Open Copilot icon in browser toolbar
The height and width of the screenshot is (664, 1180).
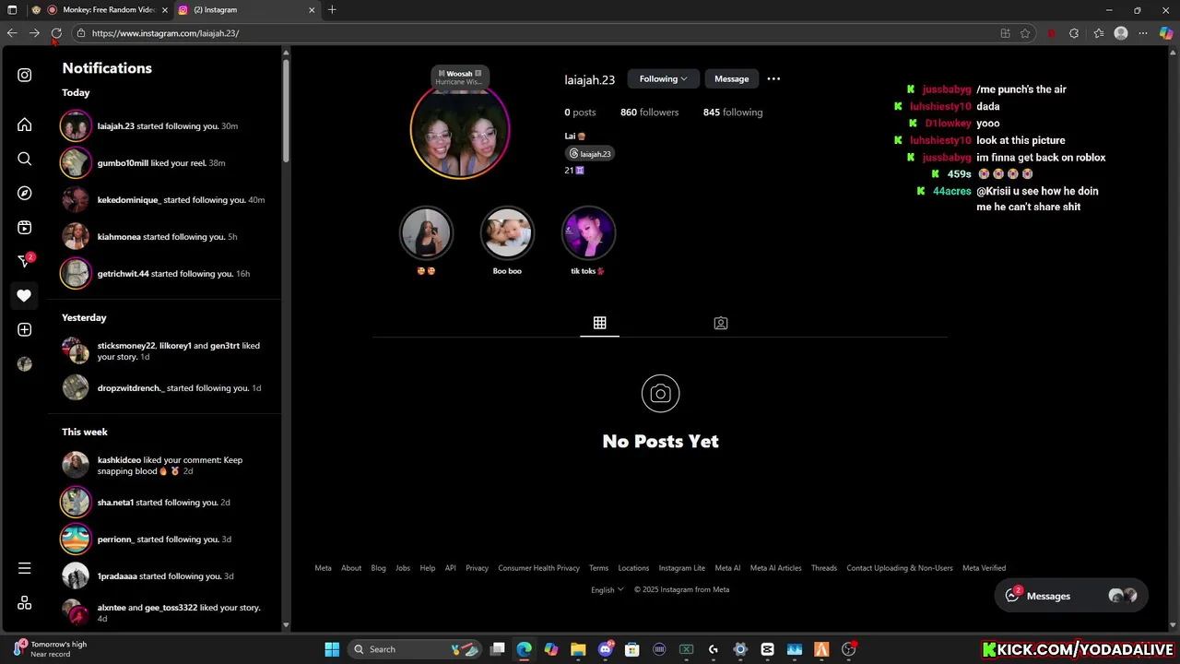tap(1166, 33)
